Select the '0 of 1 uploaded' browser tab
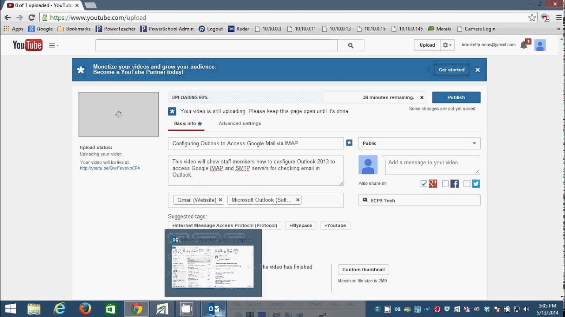 (x=42, y=5)
